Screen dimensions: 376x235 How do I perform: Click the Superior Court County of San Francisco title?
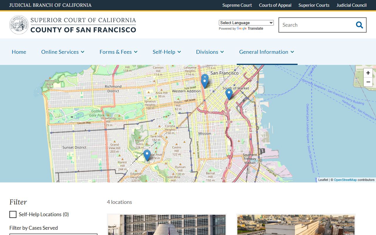(x=83, y=25)
